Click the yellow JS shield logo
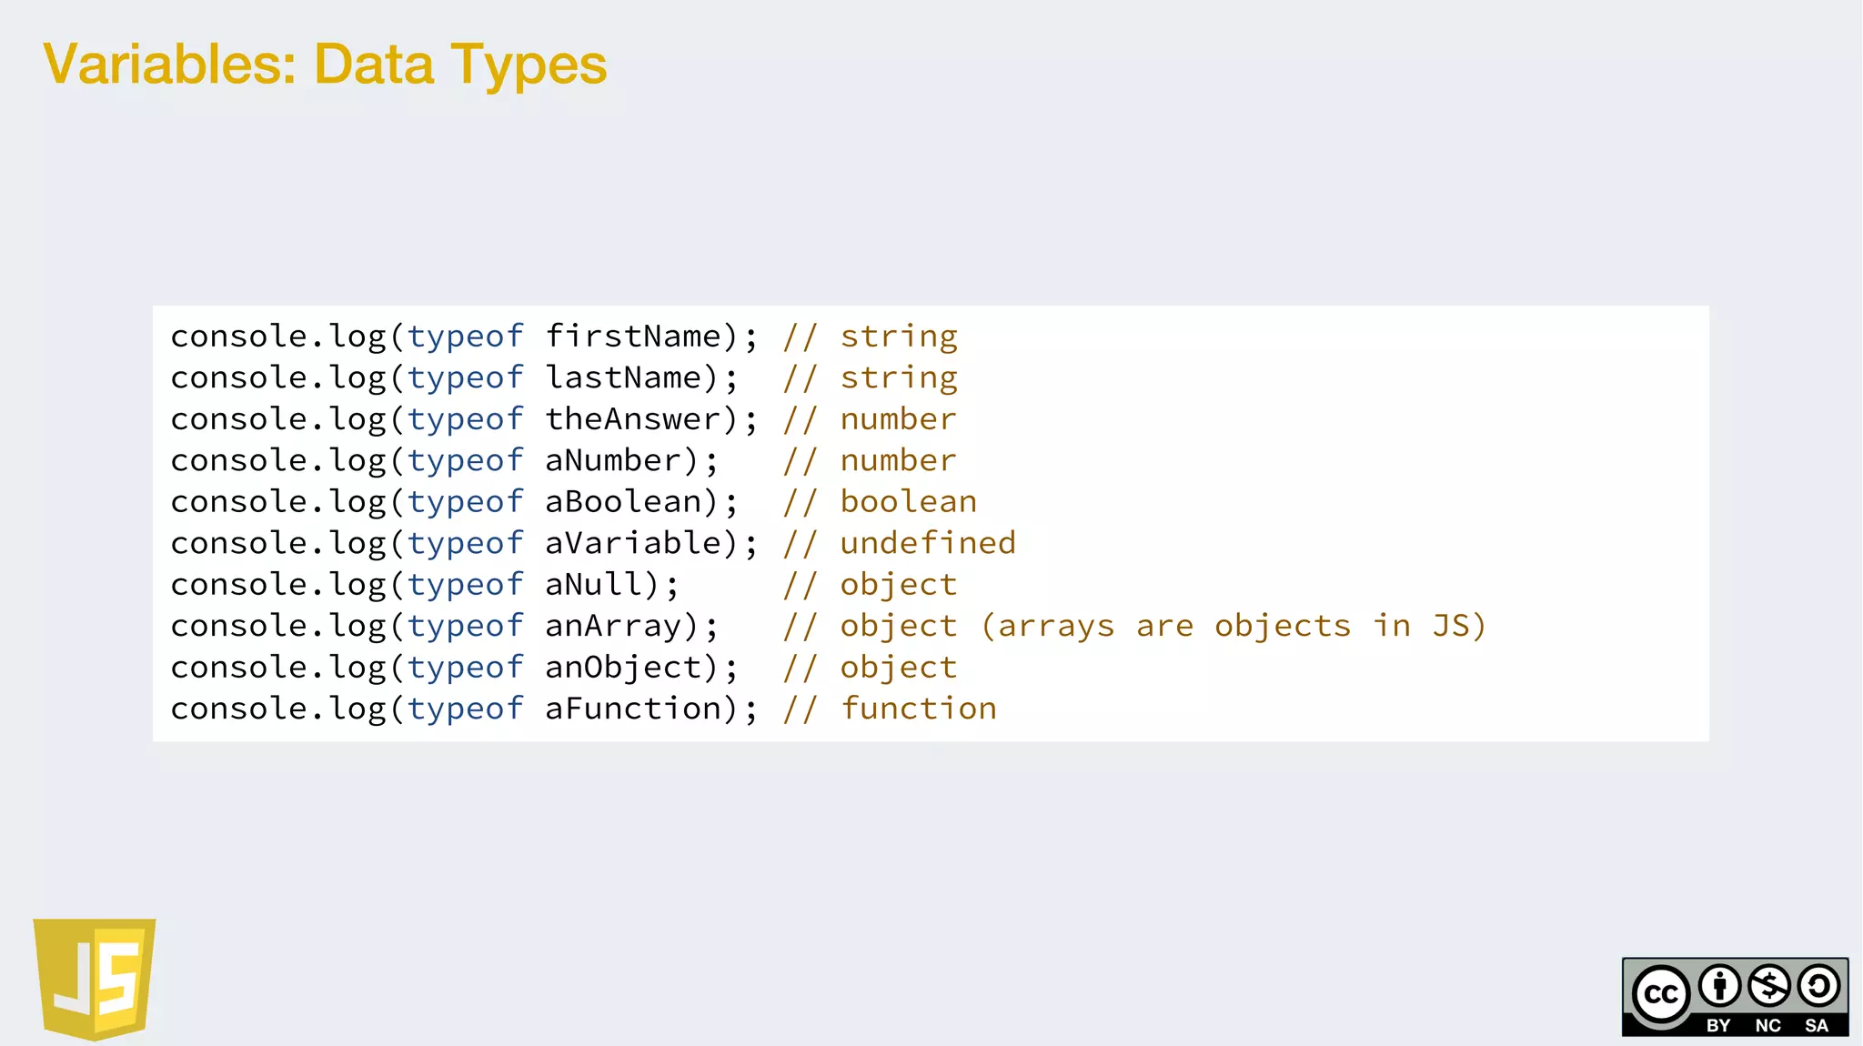Viewport: 1863px width, 1046px height. tap(95, 978)
